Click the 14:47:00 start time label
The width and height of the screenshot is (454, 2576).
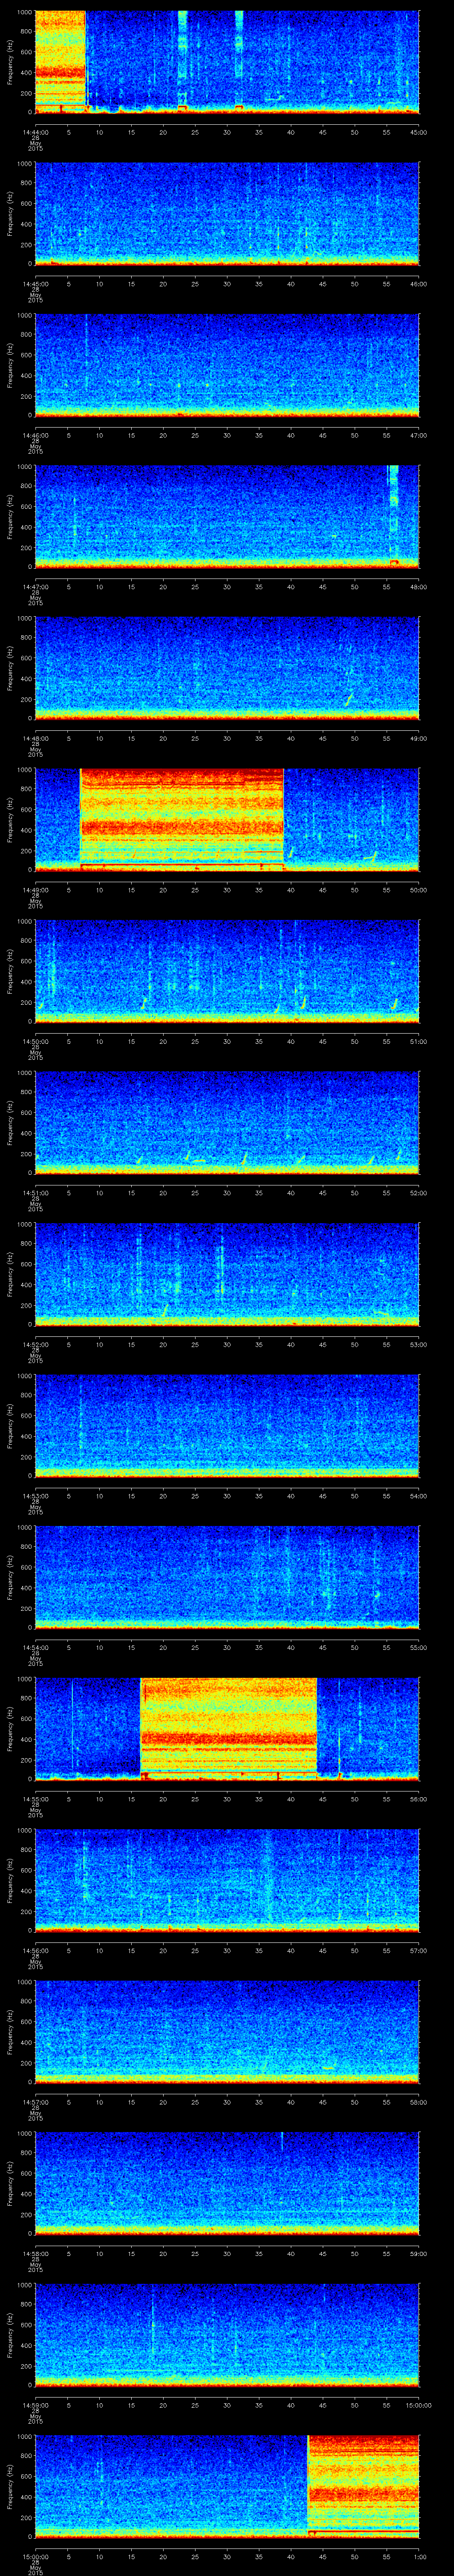pos(35,586)
